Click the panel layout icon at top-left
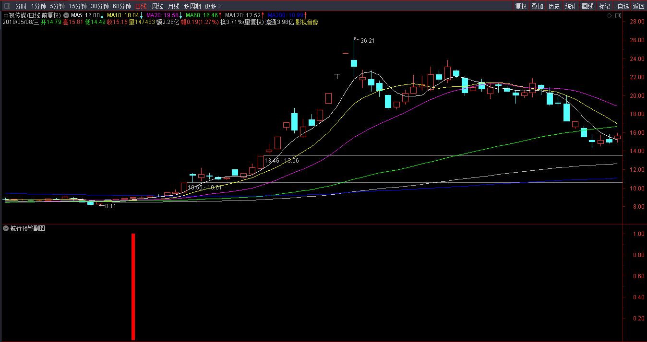This screenshot has width=647, height=342. (x=7, y=6)
